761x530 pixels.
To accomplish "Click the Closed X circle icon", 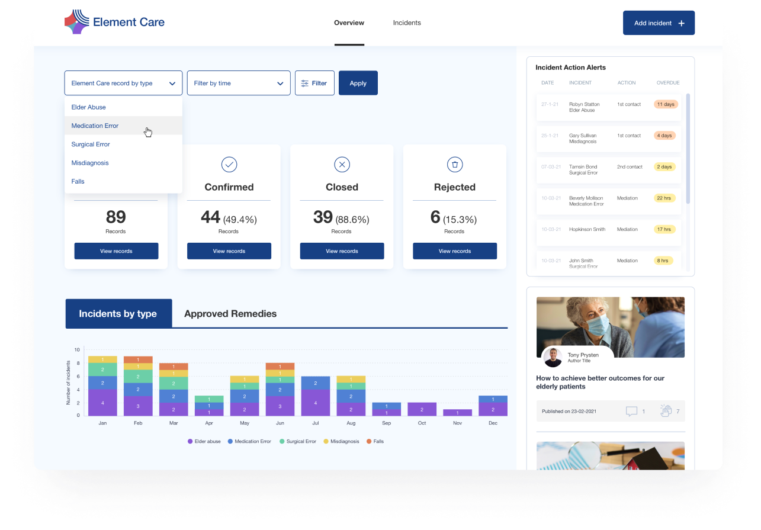I will (x=342, y=164).
